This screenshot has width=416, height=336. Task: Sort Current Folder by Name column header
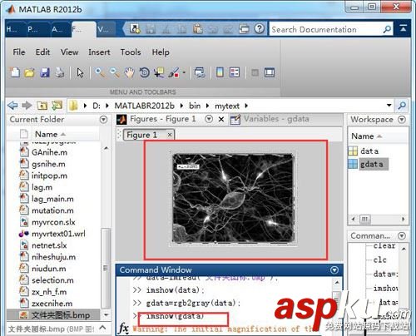pyautogui.click(x=50, y=134)
